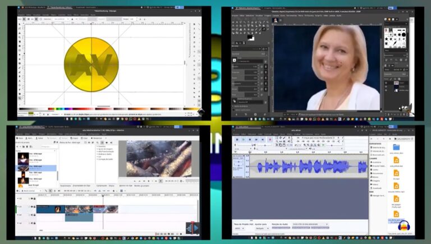Image resolution: width=431 pixels, height=244 pixels.
Task: Cut audio with Audacity's scissors icon
Action: (x=277, y=145)
